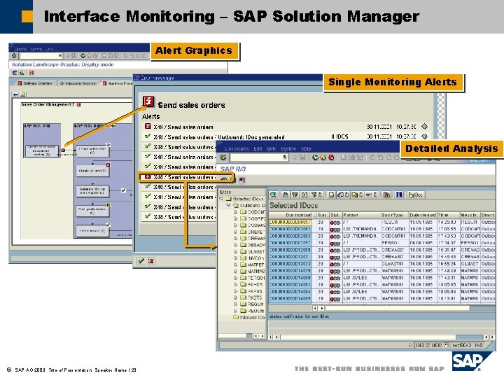Click the green check next to Generate picking step
504x378 pixels.
123,190
